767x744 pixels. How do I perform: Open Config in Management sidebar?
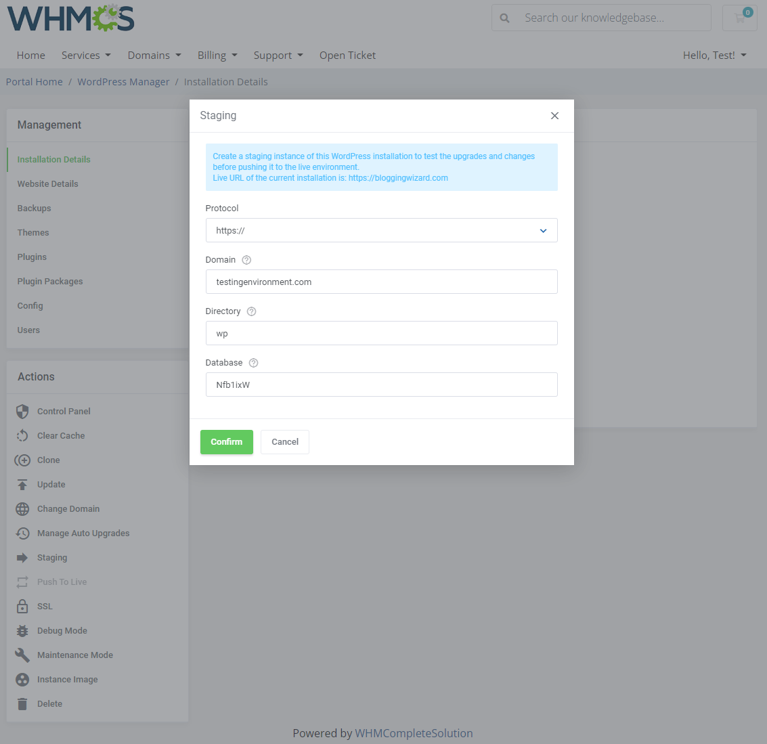tap(30, 306)
